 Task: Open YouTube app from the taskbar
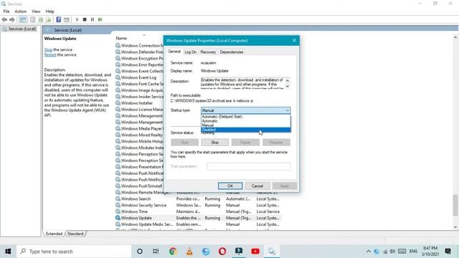[x=255, y=252]
